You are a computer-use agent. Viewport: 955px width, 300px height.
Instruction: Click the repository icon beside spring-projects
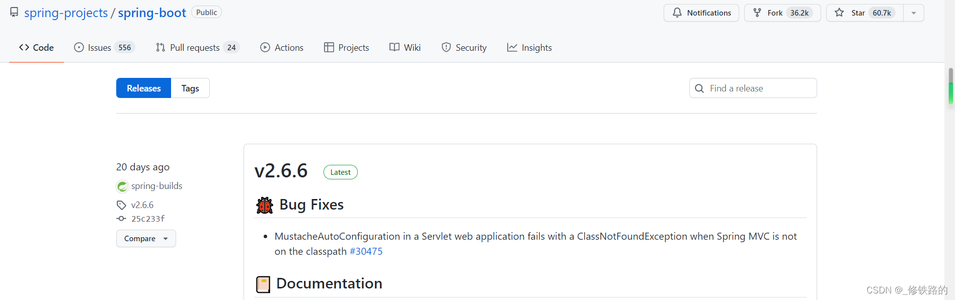[x=14, y=12]
